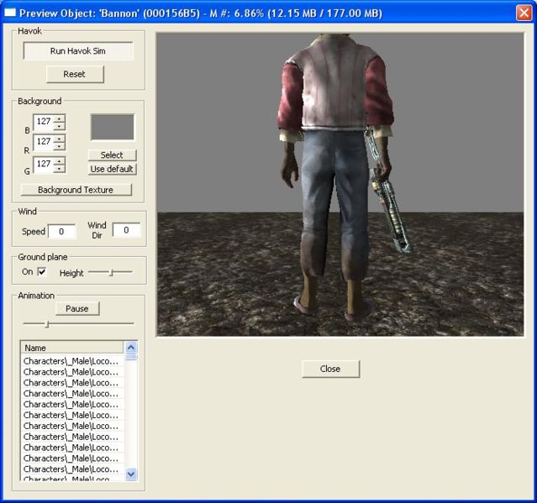The height and width of the screenshot is (503, 537).
Task: Click the animation list scroll down arrow
Action: point(131,474)
